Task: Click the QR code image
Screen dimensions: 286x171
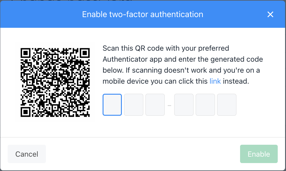Action: point(55,82)
